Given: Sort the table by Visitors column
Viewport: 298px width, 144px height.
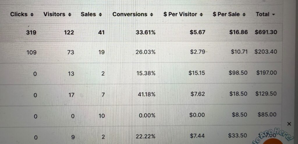Looking at the screenshot, I should (70, 14).
